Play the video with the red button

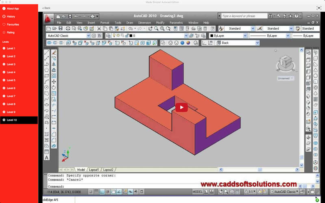(182, 108)
